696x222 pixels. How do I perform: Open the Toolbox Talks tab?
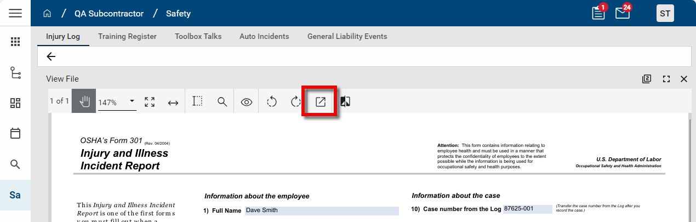(198, 36)
